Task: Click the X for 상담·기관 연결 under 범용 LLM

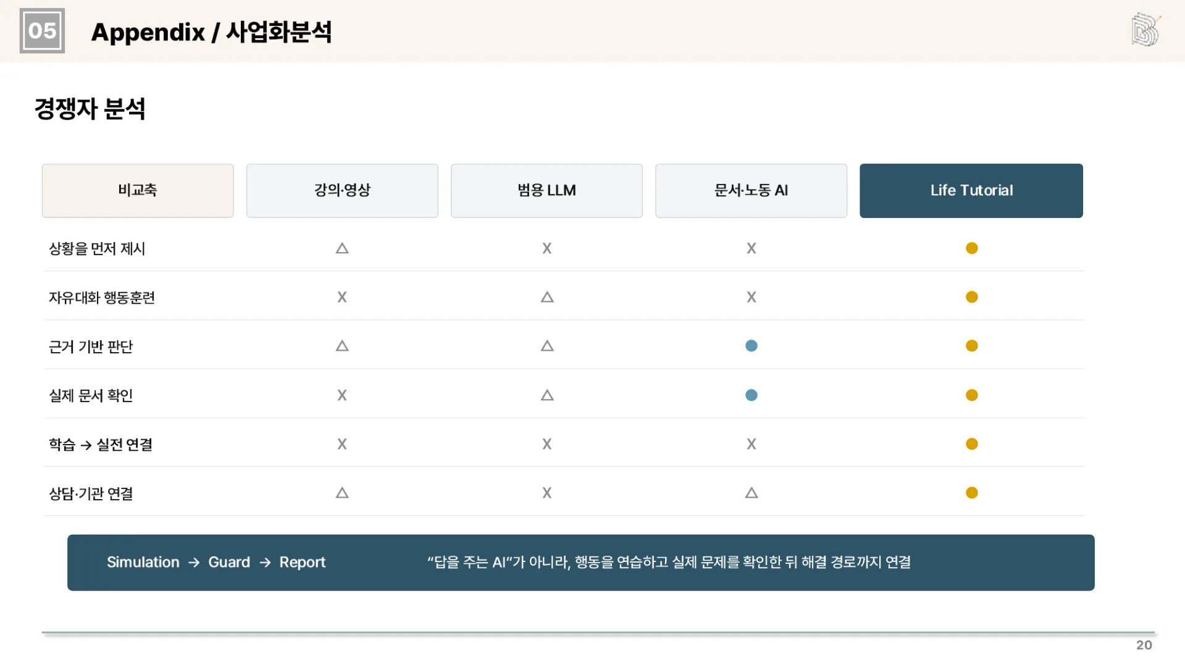Action: click(x=547, y=493)
